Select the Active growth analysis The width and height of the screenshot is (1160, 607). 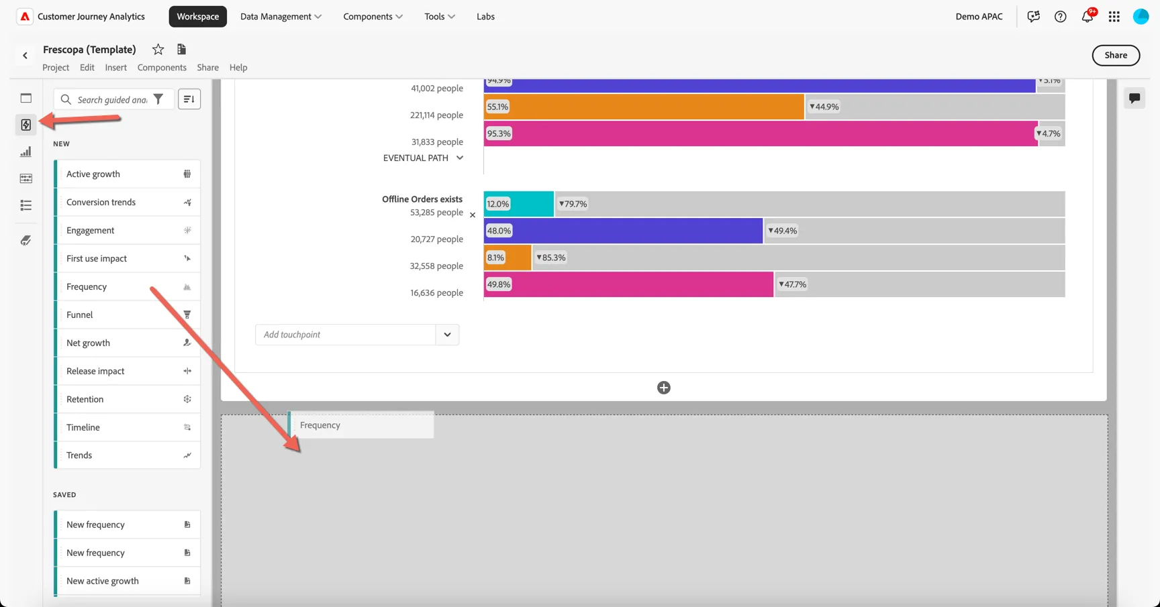[x=127, y=174]
